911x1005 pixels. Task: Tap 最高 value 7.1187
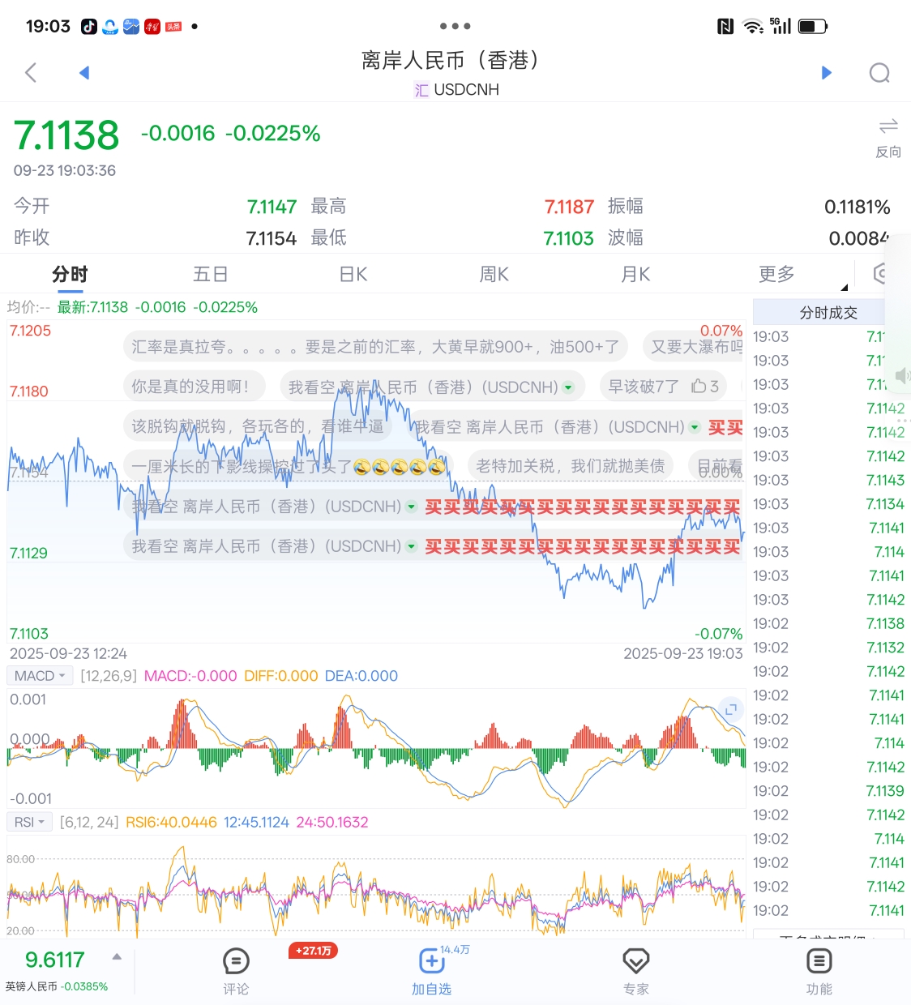pos(569,207)
